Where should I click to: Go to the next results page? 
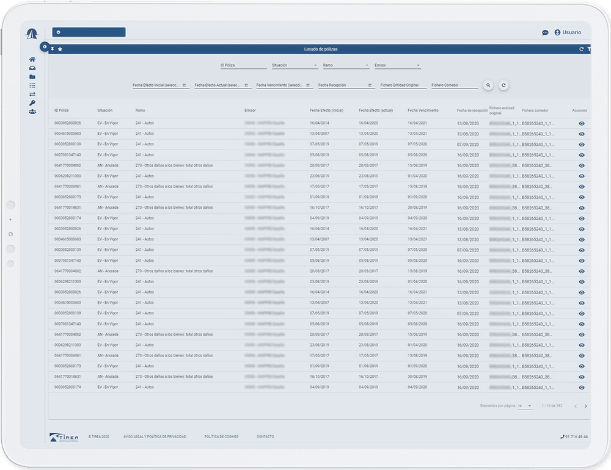click(585, 406)
